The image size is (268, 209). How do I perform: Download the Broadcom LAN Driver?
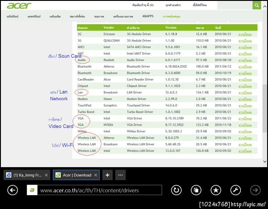tap(245, 93)
